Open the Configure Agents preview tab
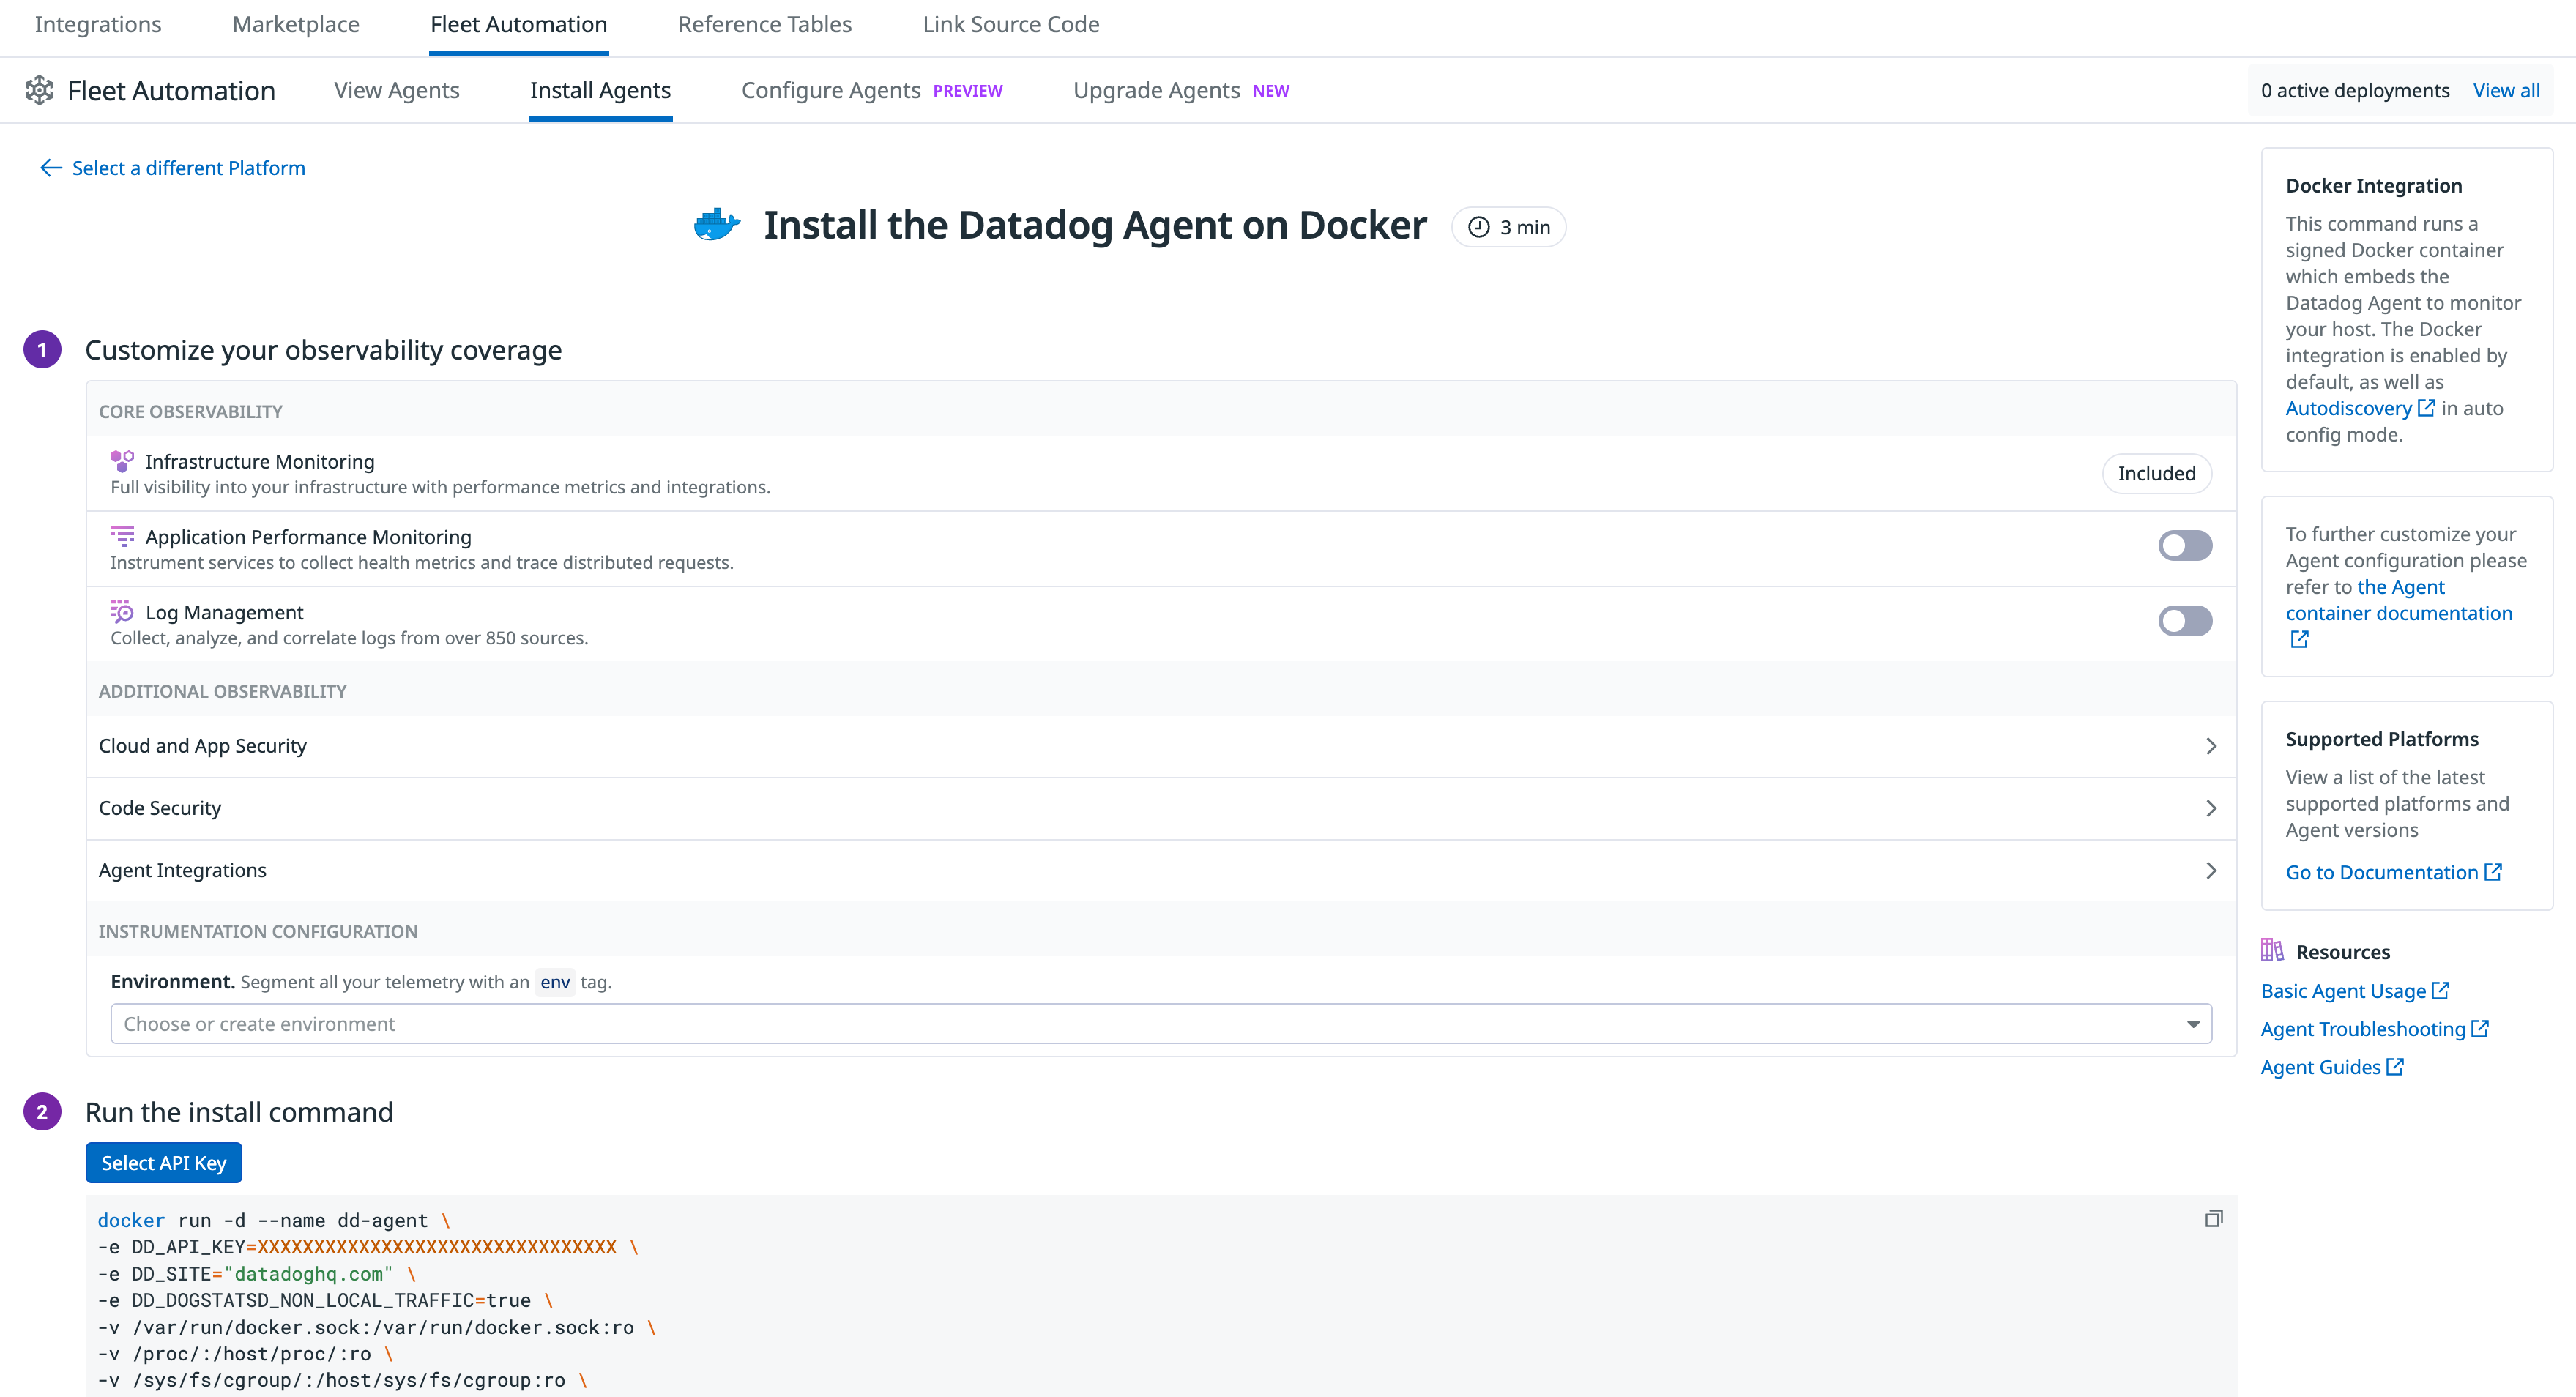The height and width of the screenshot is (1397, 2576). [x=872, y=90]
